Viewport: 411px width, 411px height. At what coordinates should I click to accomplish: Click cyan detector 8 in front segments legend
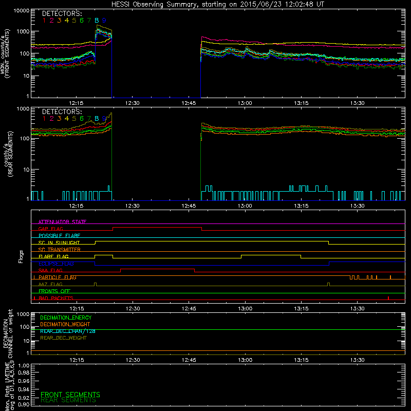tap(97, 21)
